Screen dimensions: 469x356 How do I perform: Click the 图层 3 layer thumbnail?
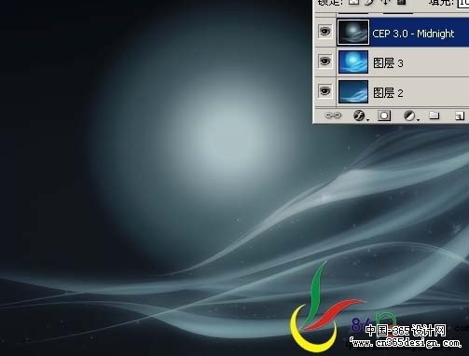(x=353, y=62)
